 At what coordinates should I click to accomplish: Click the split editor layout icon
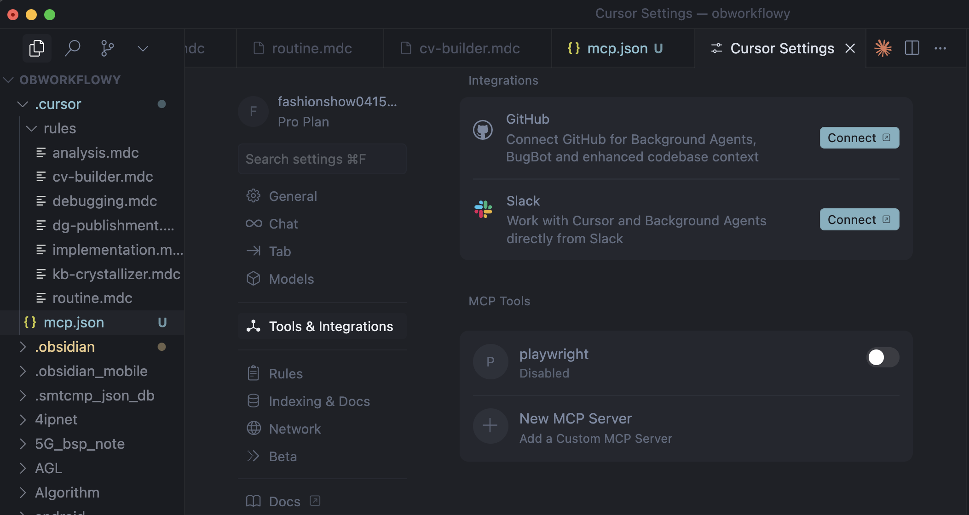tap(912, 48)
